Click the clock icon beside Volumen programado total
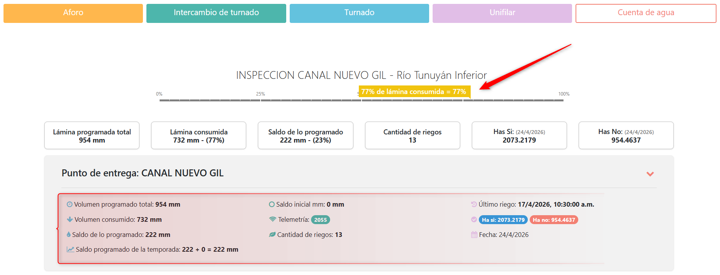720x275 pixels. (70, 204)
